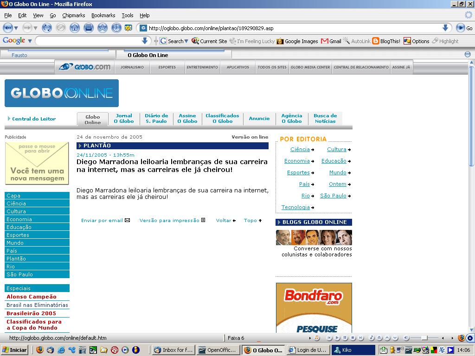Screen dimensions: 475x356
Task: Click the columnists photo strip under Blogs
Action: (314, 237)
